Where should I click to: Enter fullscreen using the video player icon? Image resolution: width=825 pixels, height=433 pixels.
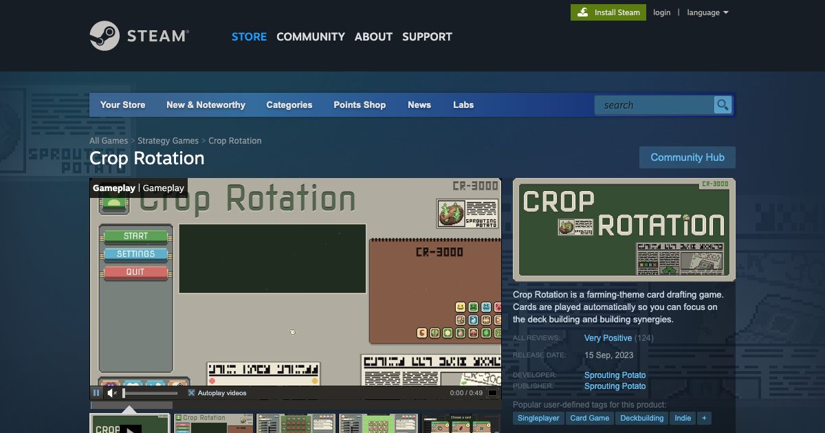tap(491, 392)
